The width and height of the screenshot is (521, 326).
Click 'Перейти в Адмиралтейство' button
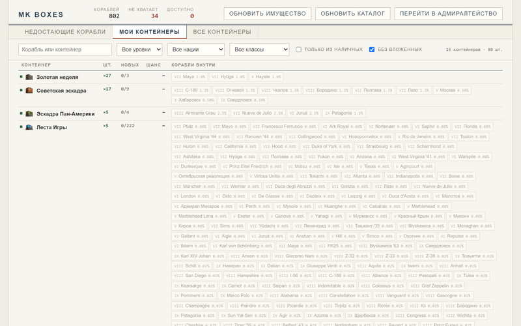[x=448, y=14]
